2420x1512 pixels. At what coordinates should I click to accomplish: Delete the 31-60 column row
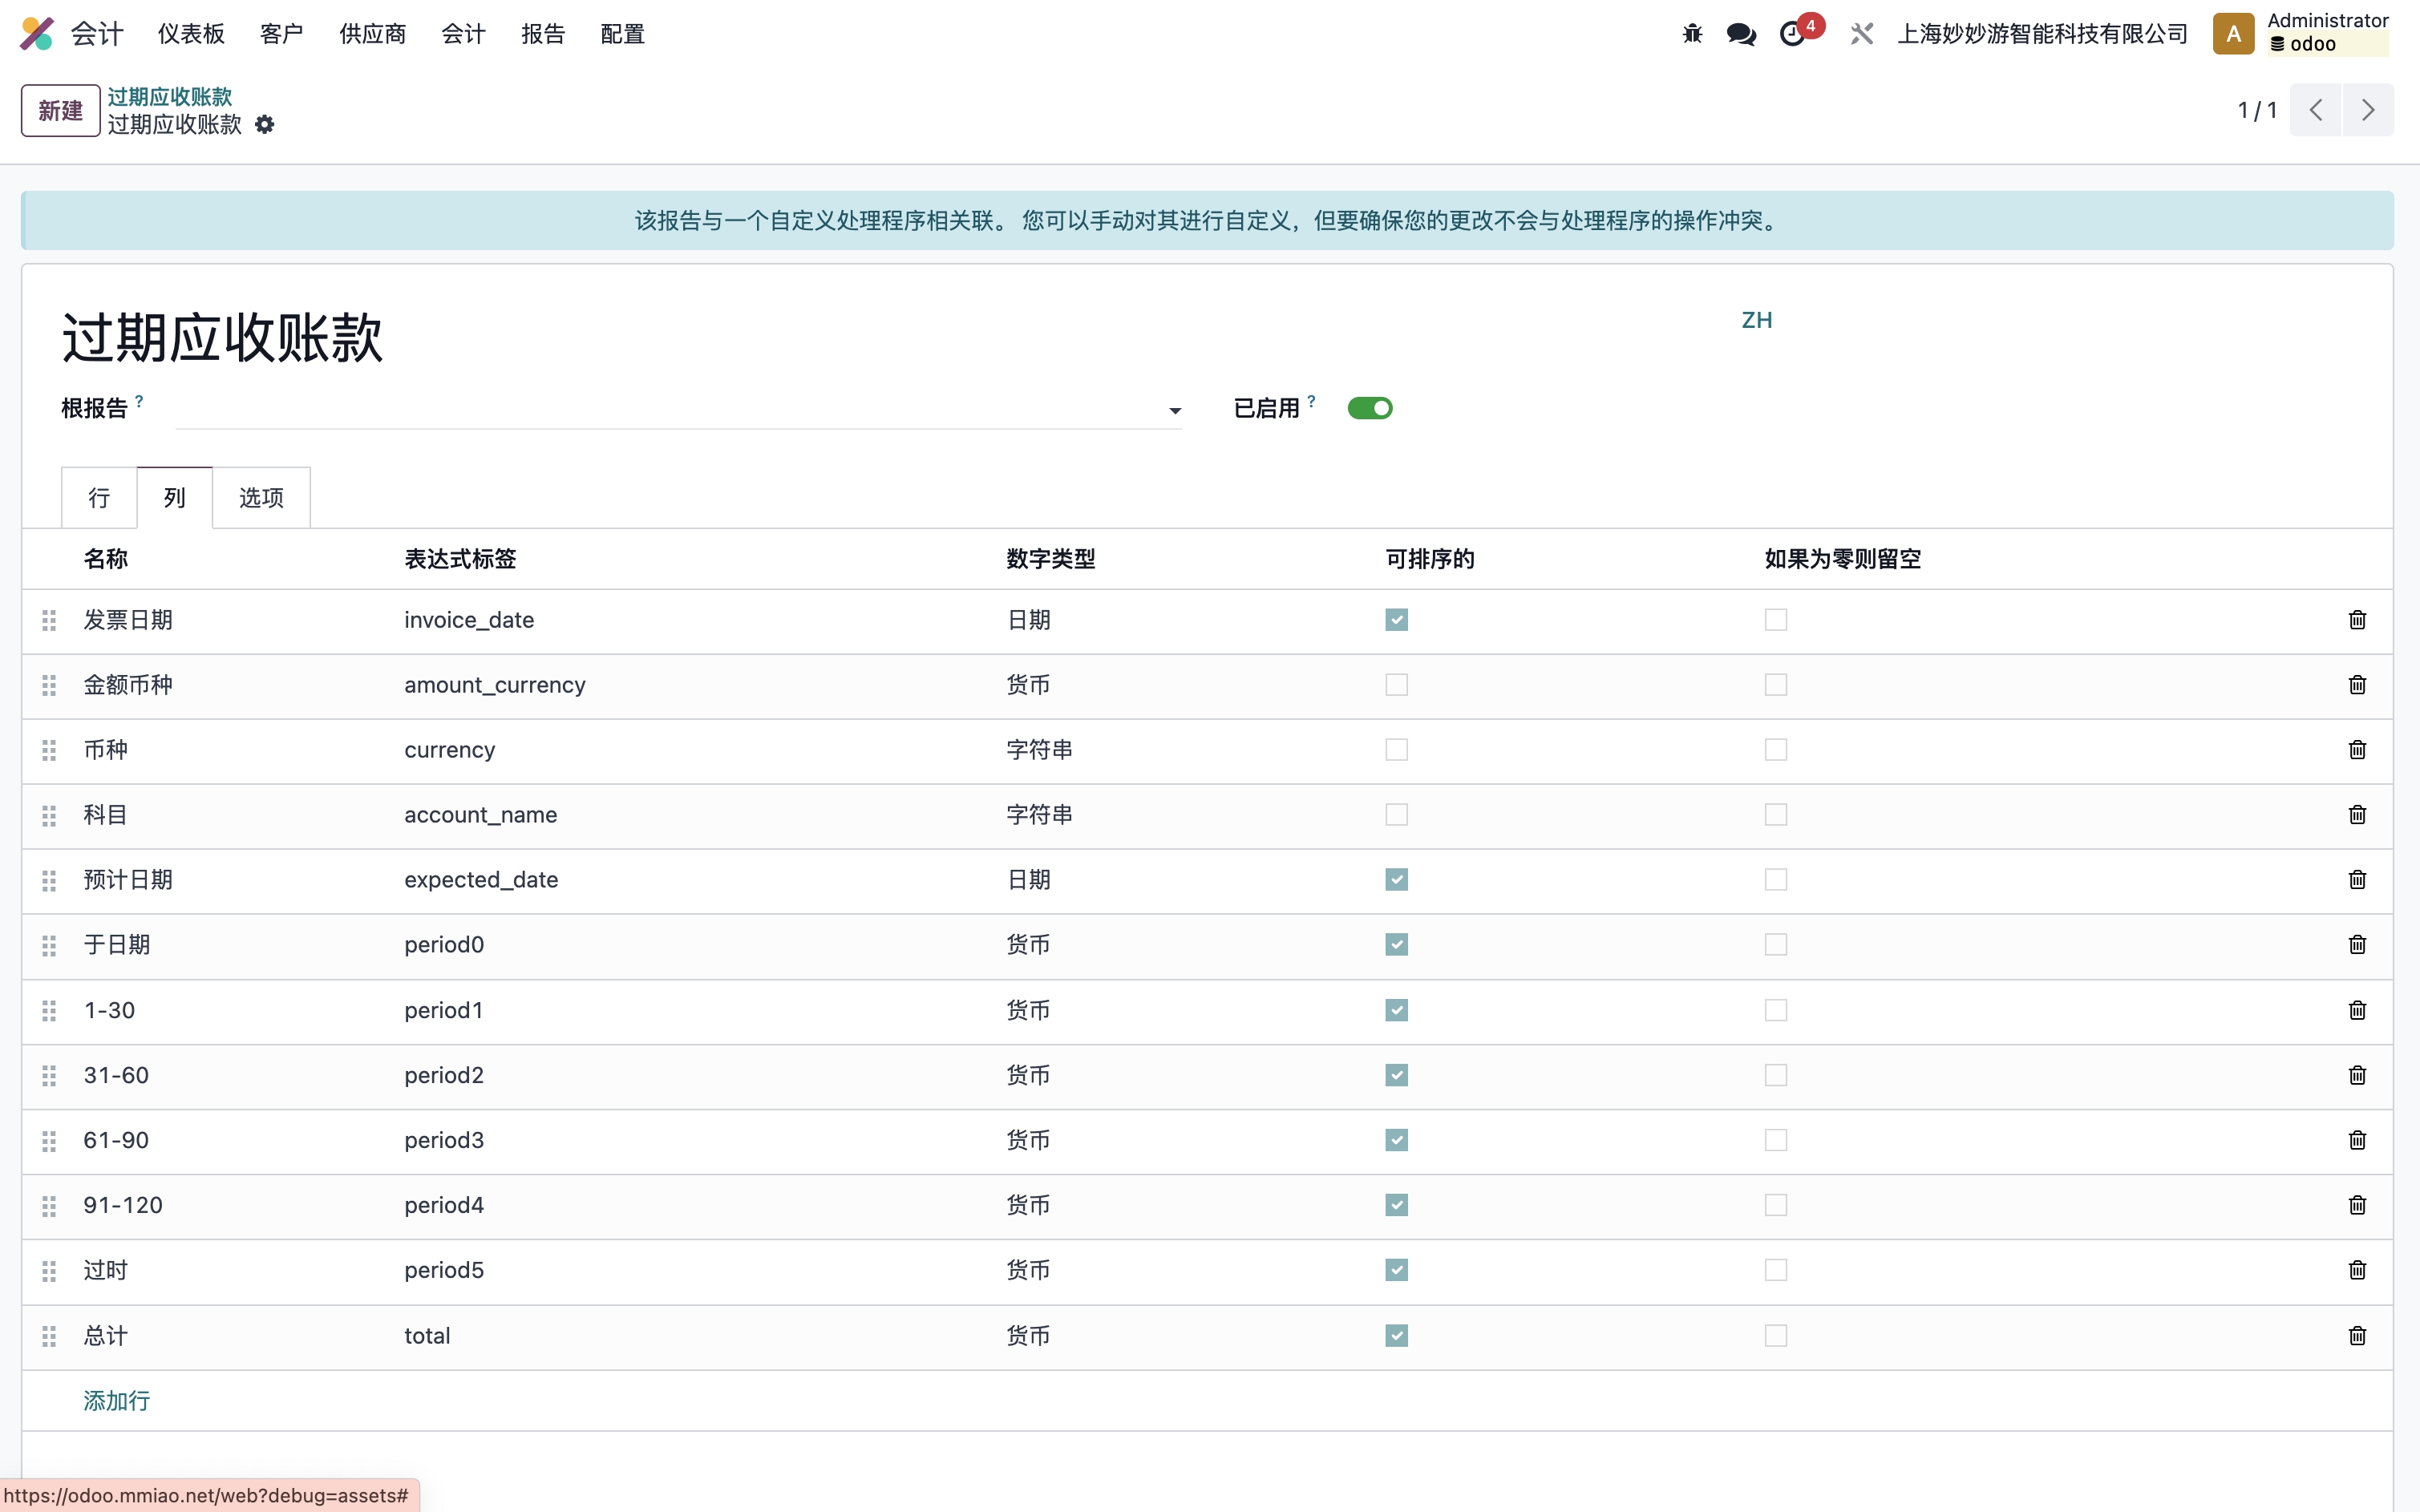[2357, 1075]
